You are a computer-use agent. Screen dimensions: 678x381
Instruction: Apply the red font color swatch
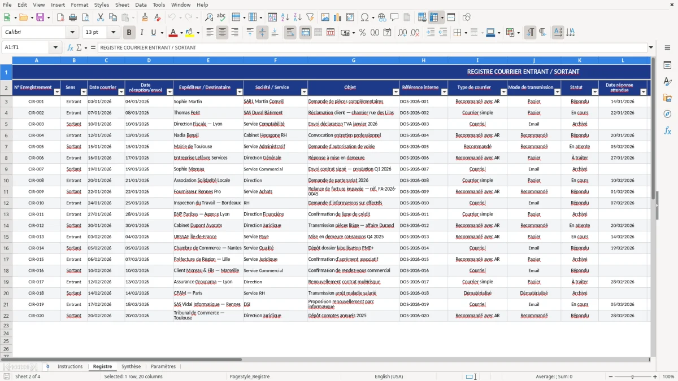pos(173,33)
